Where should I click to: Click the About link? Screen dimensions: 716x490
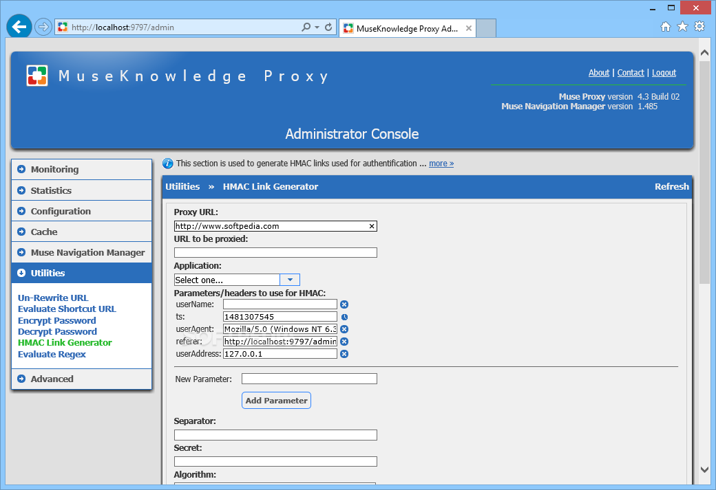pyautogui.click(x=599, y=72)
